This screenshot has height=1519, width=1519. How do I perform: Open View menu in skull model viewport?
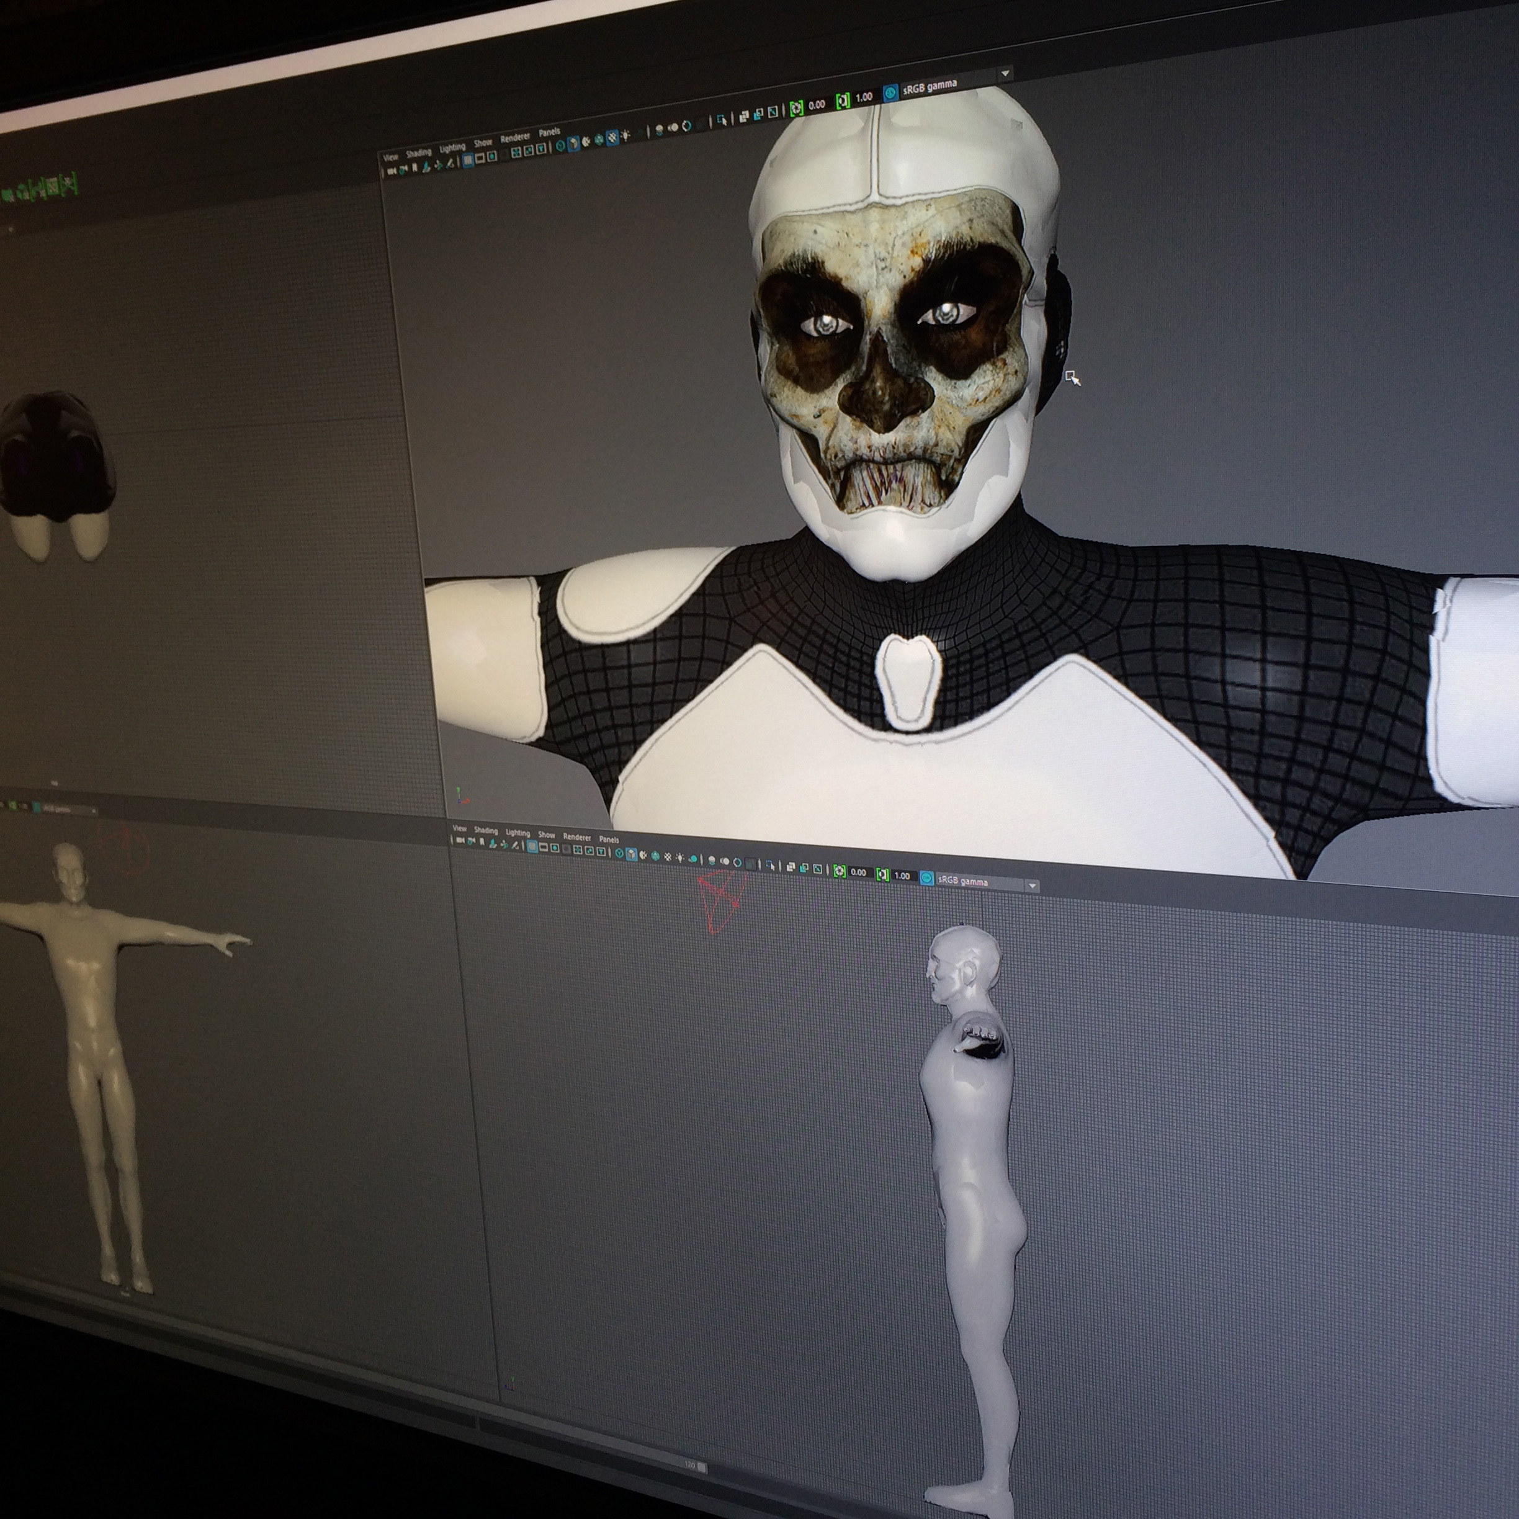coord(391,157)
